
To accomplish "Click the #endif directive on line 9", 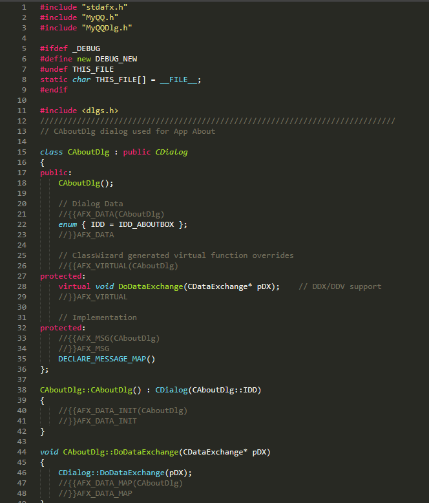I will 54,90.
